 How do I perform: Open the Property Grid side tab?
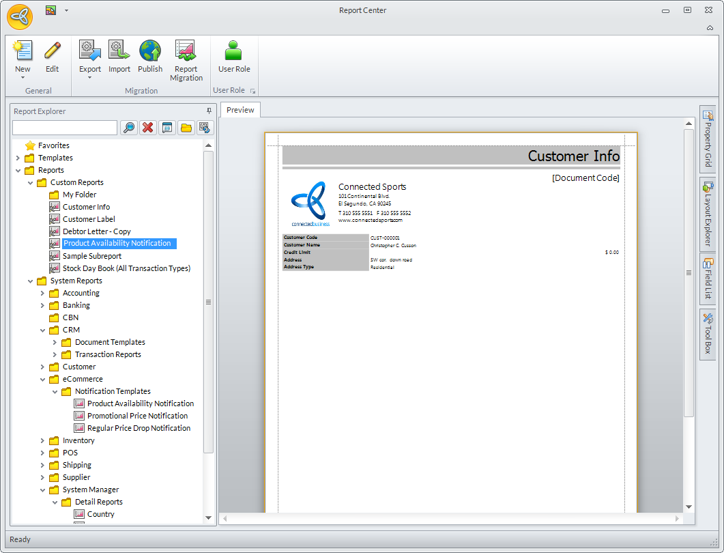click(x=708, y=140)
